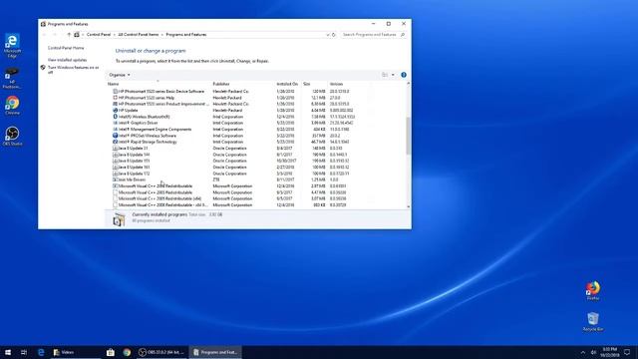Click the help icon in Programs and Features
Viewport: 638px width, 359px height.
click(x=404, y=75)
